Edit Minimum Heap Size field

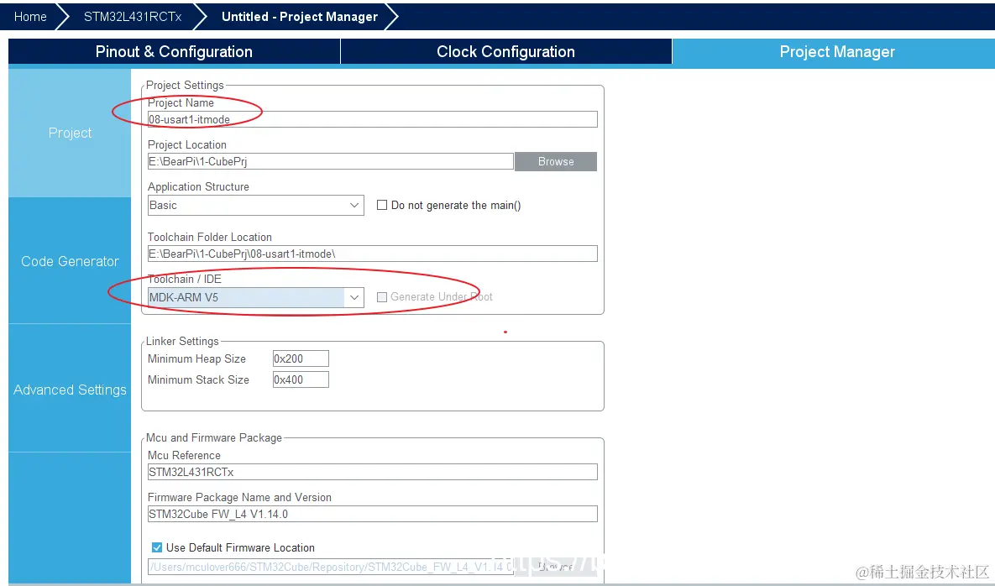[301, 358]
